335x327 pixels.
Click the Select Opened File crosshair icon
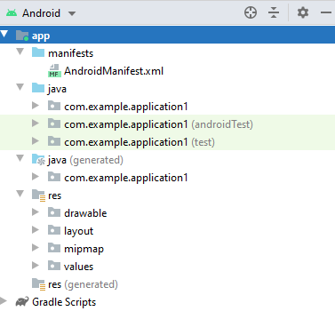(x=251, y=12)
